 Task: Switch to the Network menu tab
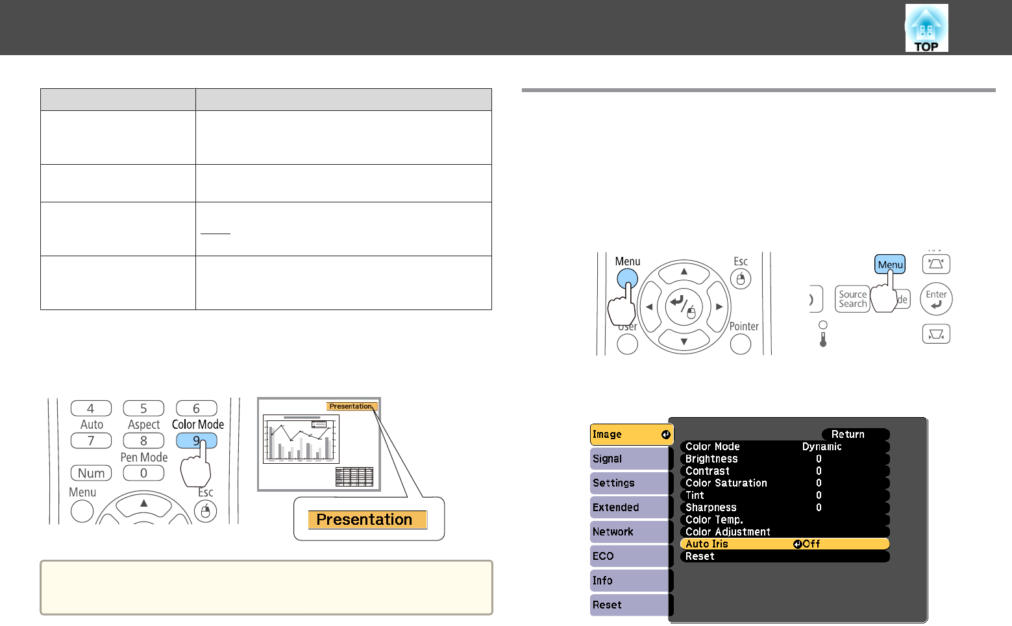pyautogui.click(x=628, y=532)
